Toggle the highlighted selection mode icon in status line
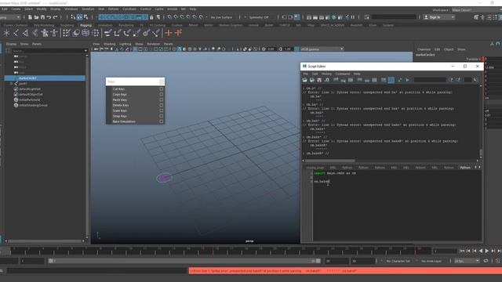The image size is (502, 282). click(79, 17)
